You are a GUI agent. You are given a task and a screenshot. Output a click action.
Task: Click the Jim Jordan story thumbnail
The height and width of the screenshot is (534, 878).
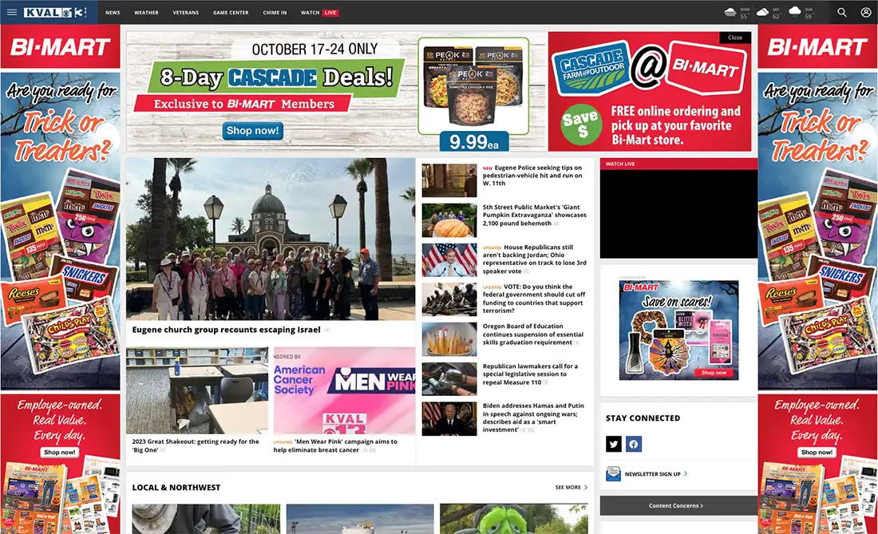tap(449, 259)
